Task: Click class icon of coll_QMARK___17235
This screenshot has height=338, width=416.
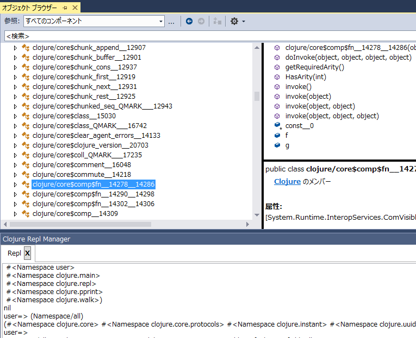Action: pyautogui.click(x=26, y=155)
